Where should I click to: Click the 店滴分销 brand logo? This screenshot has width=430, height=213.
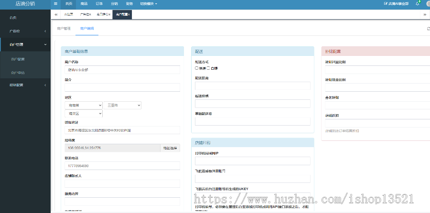click(25, 4)
